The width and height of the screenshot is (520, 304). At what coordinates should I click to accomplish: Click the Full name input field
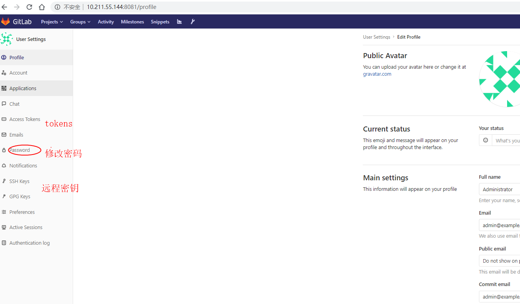click(x=500, y=189)
